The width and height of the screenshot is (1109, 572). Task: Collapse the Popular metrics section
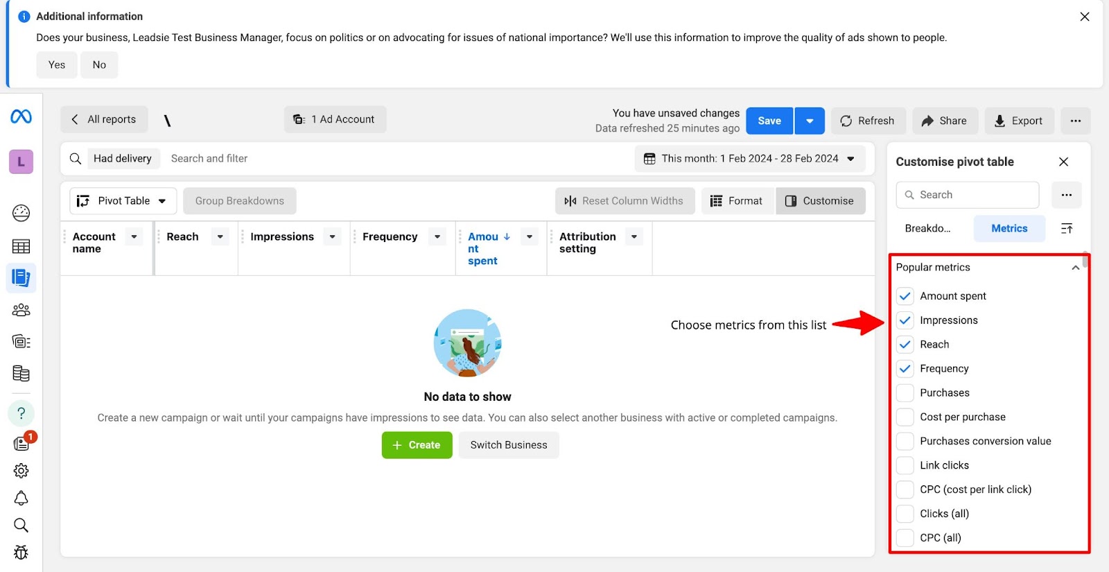(x=1075, y=268)
